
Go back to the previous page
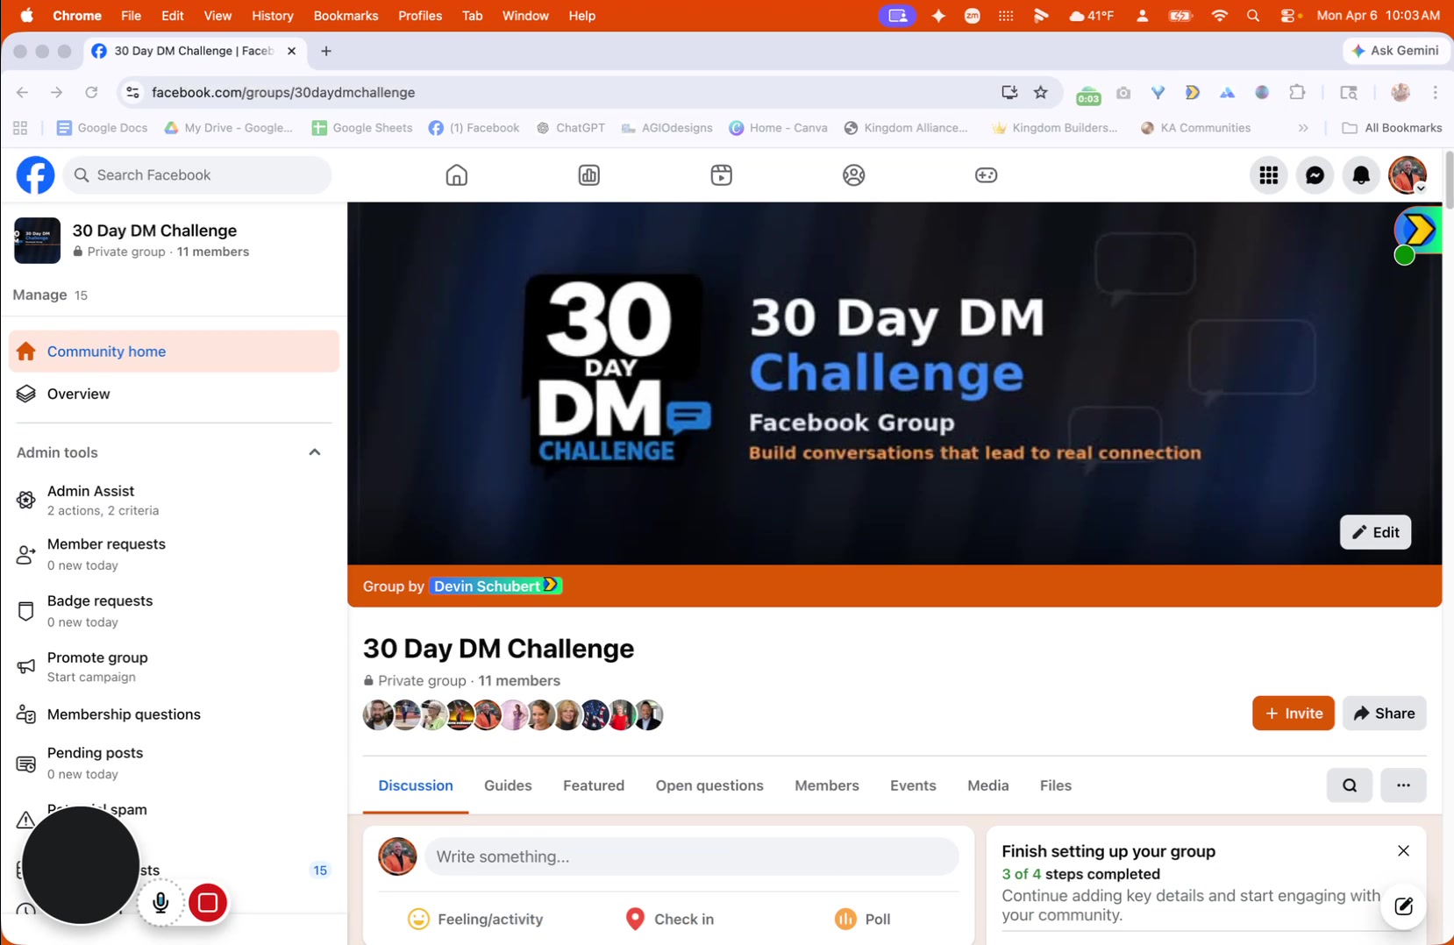pos(23,92)
